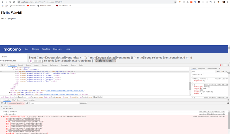The image size is (230, 134).
Task: Collapse div class home content node
Action: click(x=14, y=69)
